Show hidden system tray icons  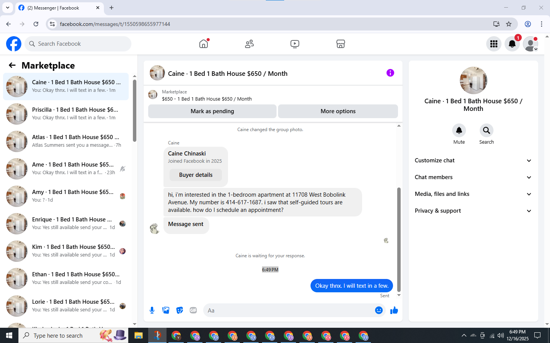click(464, 336)
